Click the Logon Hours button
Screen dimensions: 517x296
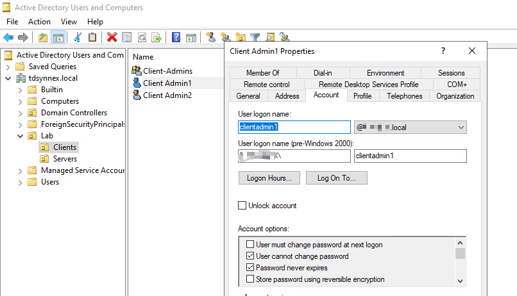(x=269, y=178)
